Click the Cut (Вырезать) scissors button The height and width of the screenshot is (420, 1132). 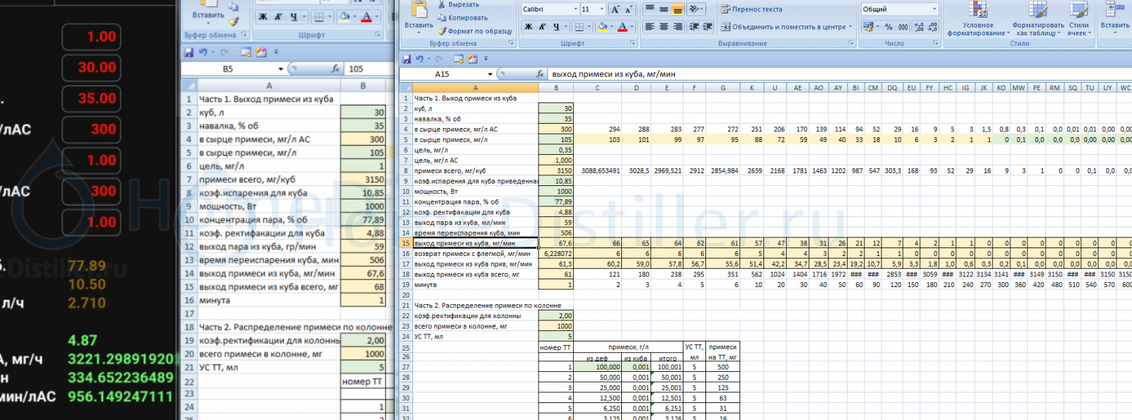click(458, 5)
